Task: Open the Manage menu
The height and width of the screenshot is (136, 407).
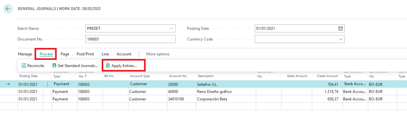Action: click(x=25, y=54)
